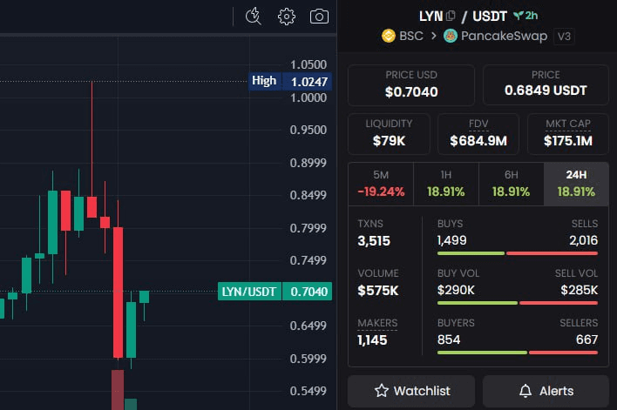The width and height of the screenshot is (617, 410).
Task: Switch to the 6H stats tab
Action: click(x=511, y=184)
